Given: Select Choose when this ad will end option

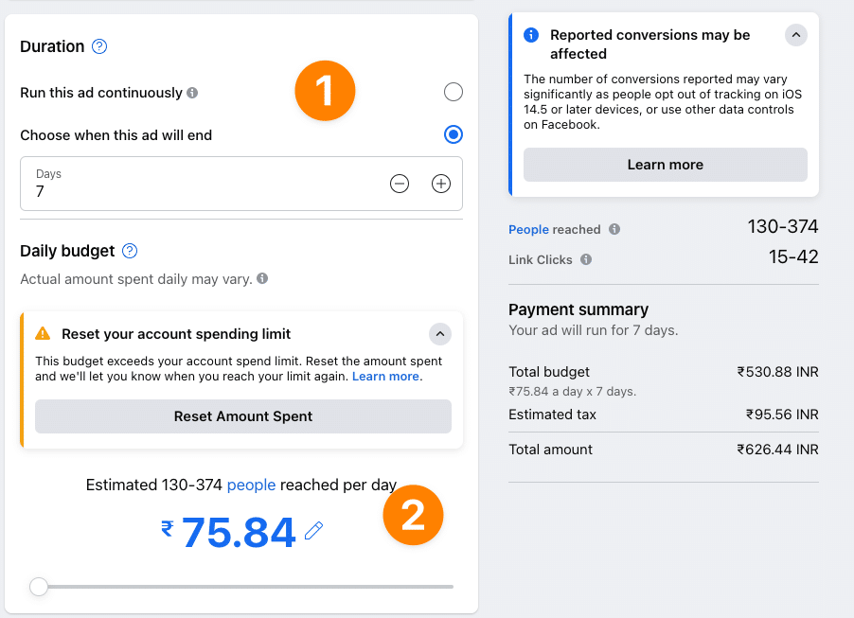Looking at the screenshot, I should pos(454,134).
